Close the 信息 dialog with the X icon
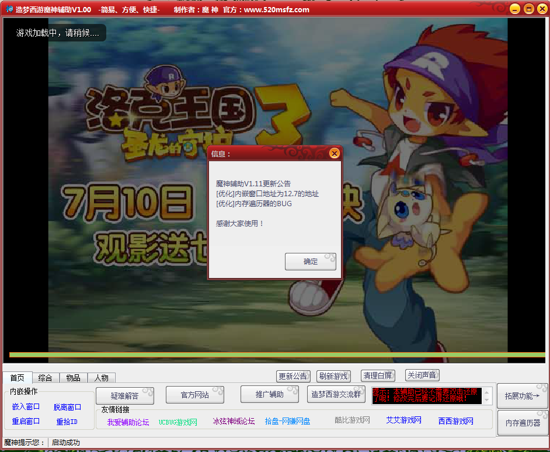 point(335,154)
